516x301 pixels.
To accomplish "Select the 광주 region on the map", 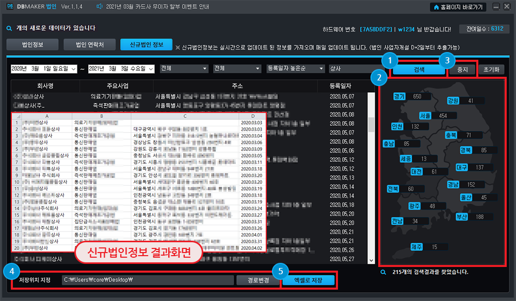I will pyautogui.click(x=414, y=206).
